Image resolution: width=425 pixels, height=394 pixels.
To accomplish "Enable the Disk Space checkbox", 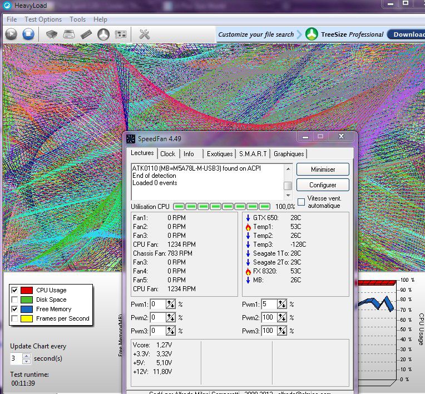I will coord(14,300).
